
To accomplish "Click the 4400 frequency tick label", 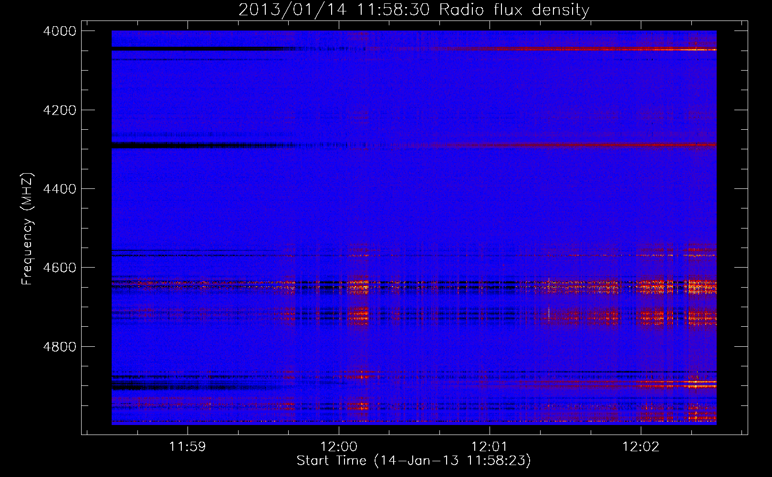I will (x=60, y=189).
